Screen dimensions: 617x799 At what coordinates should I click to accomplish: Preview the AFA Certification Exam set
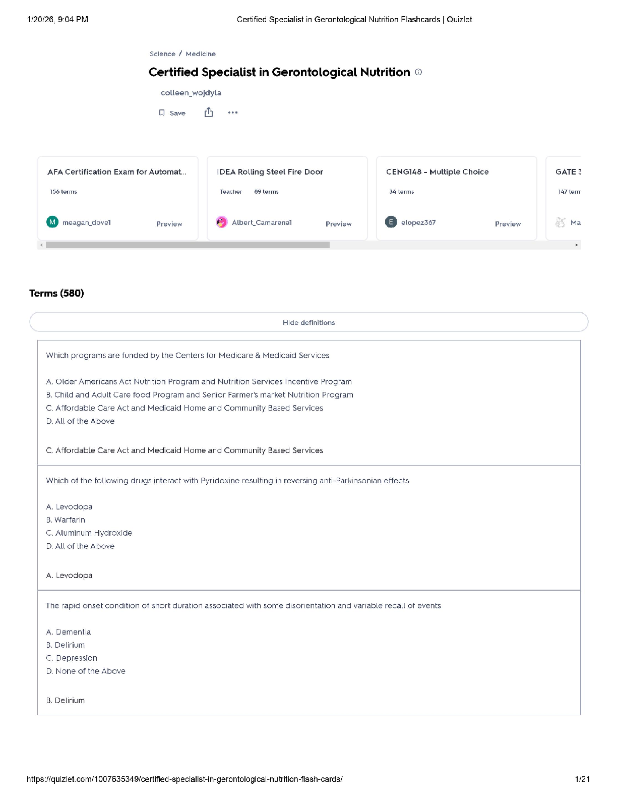point(169,224)
